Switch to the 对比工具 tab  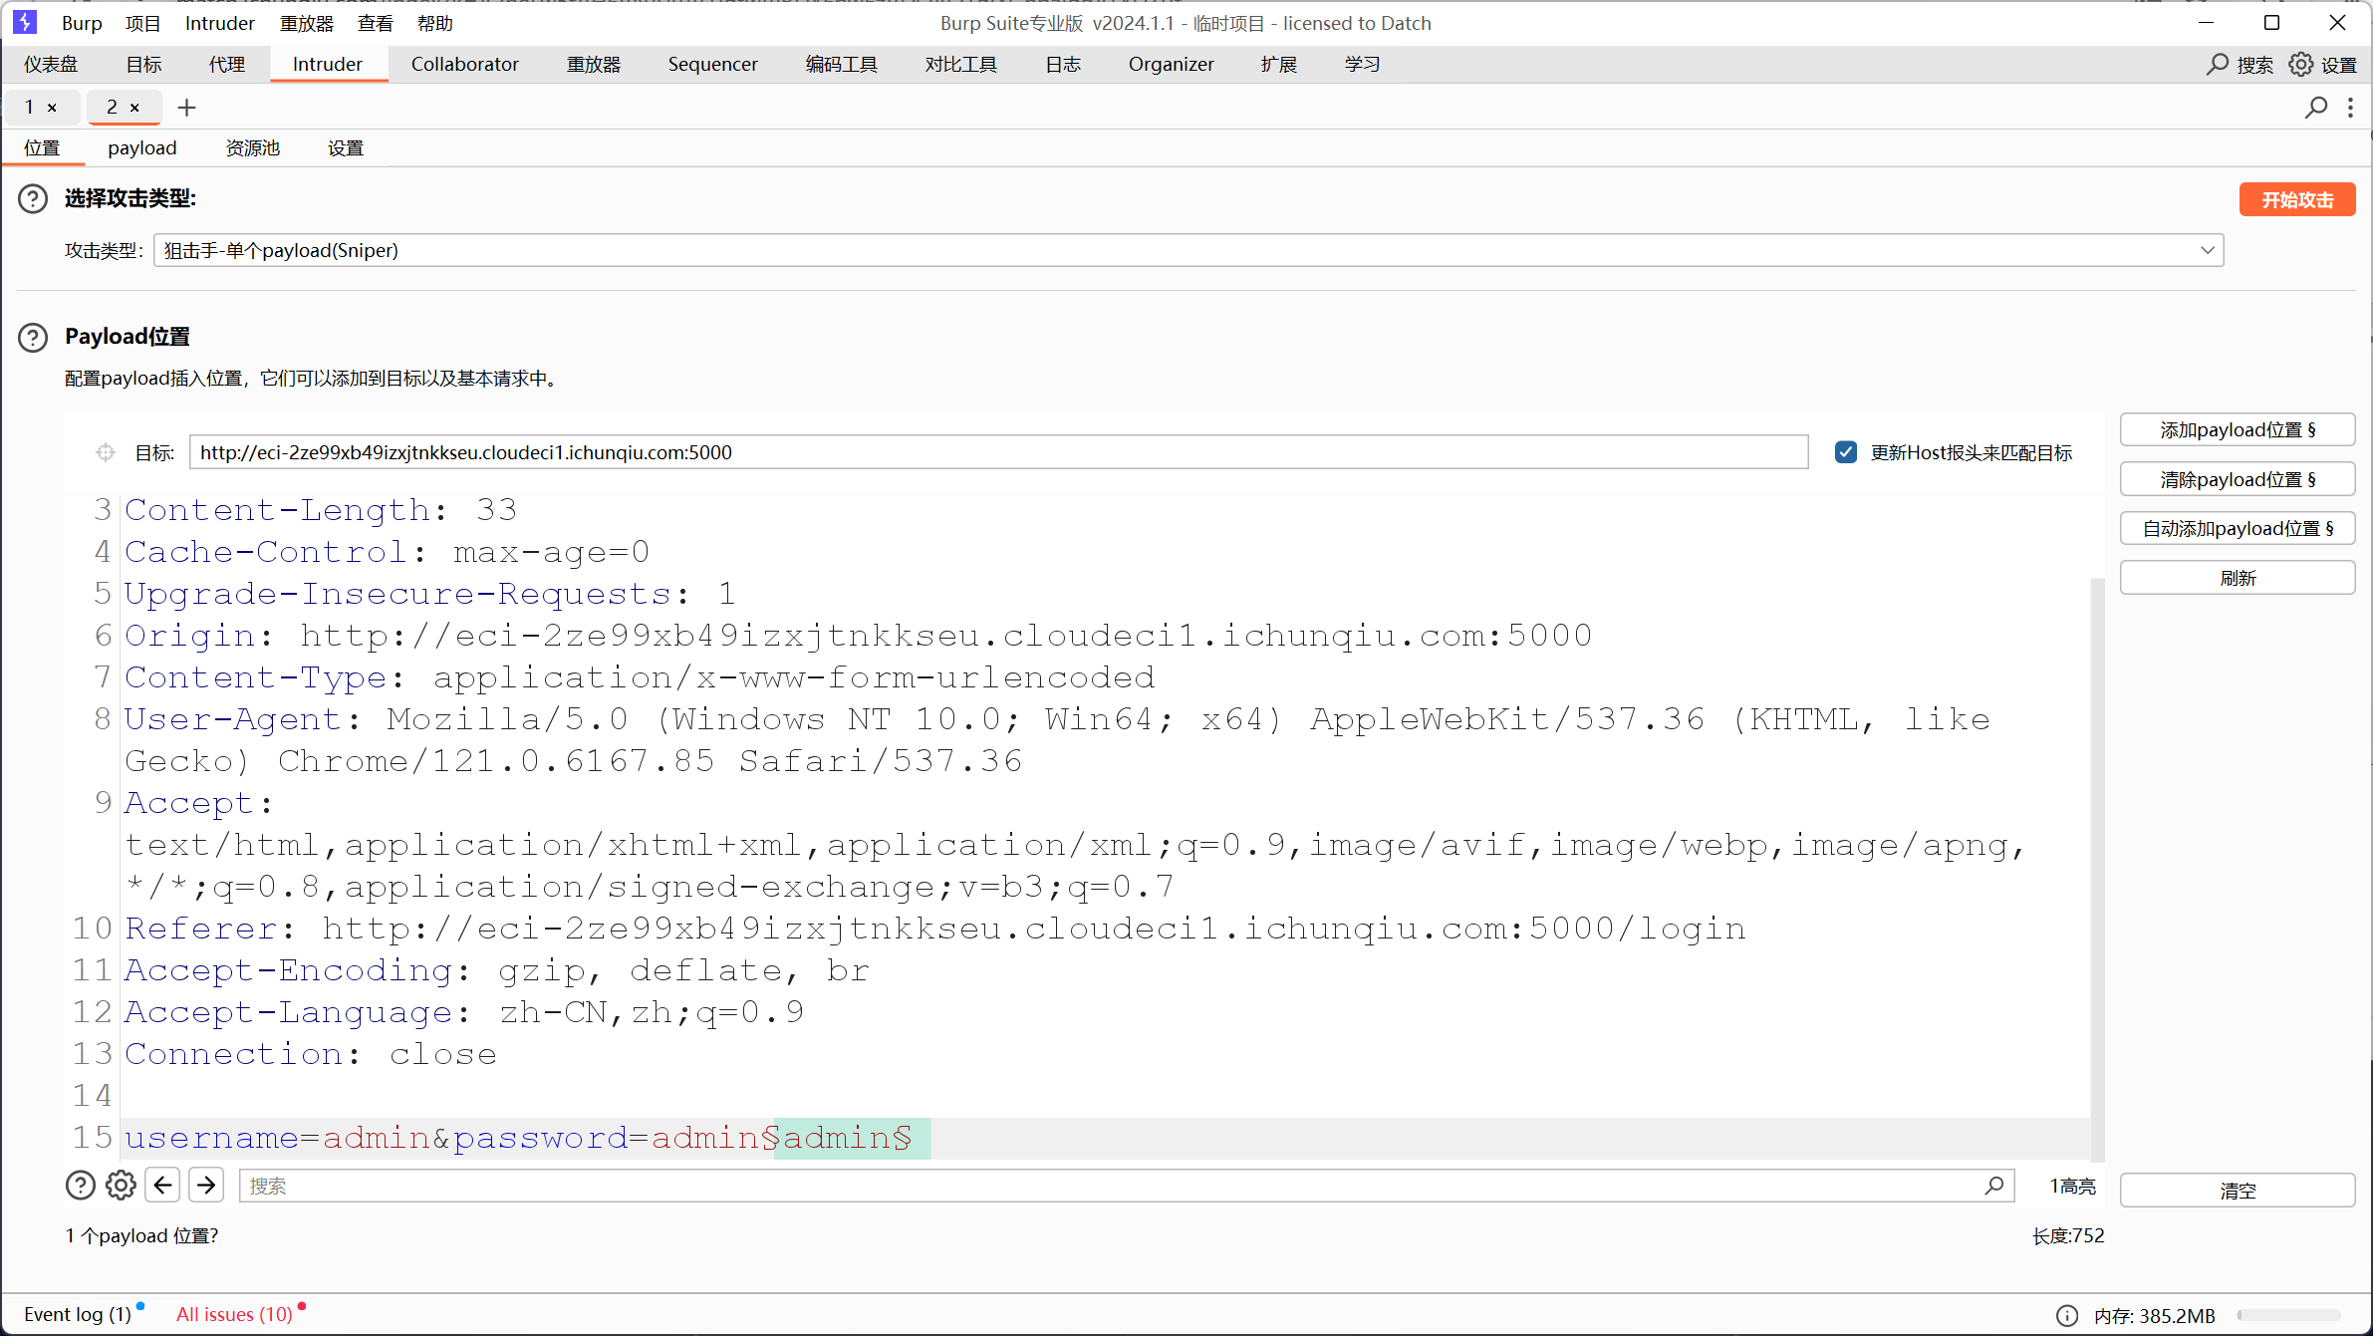(x=961, y=65)
